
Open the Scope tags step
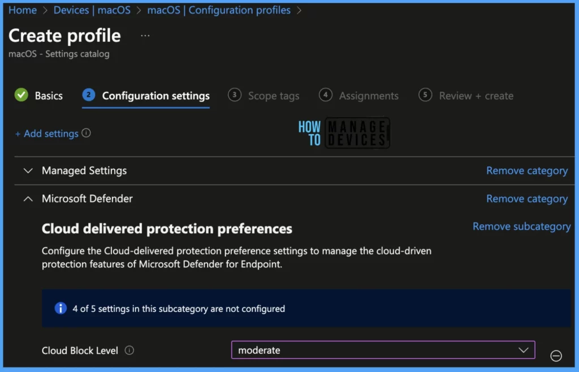coord(263,96)
